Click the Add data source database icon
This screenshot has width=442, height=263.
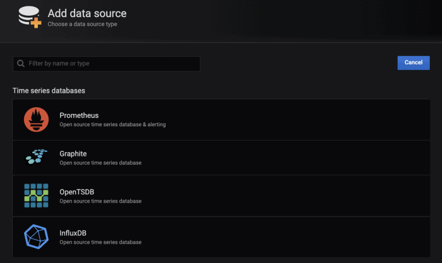point(30,17)
